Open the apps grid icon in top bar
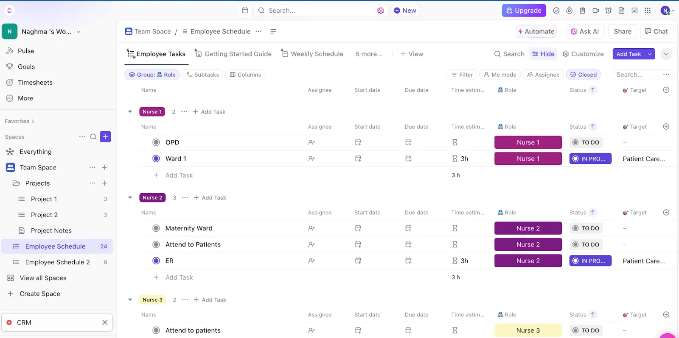 pos(648,11)
